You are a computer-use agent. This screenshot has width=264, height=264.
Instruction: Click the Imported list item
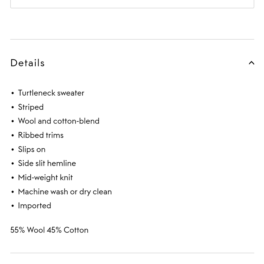coord(35,206)
